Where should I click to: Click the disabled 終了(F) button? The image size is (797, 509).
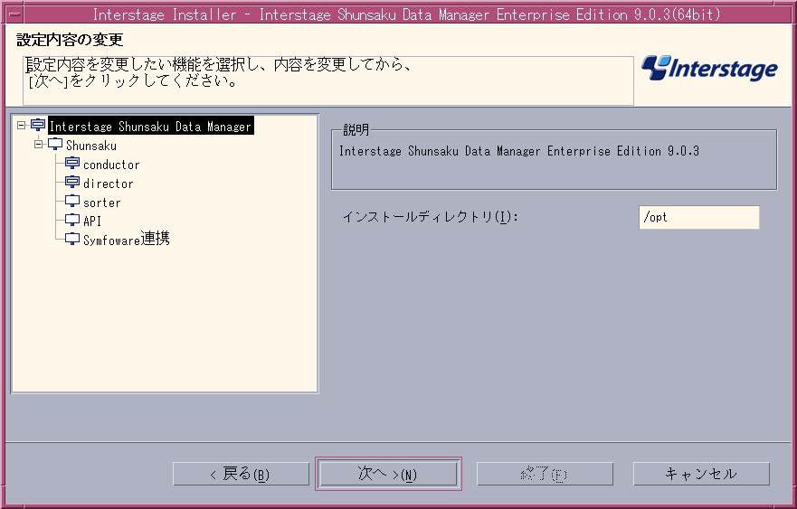[x=545, y=474]
